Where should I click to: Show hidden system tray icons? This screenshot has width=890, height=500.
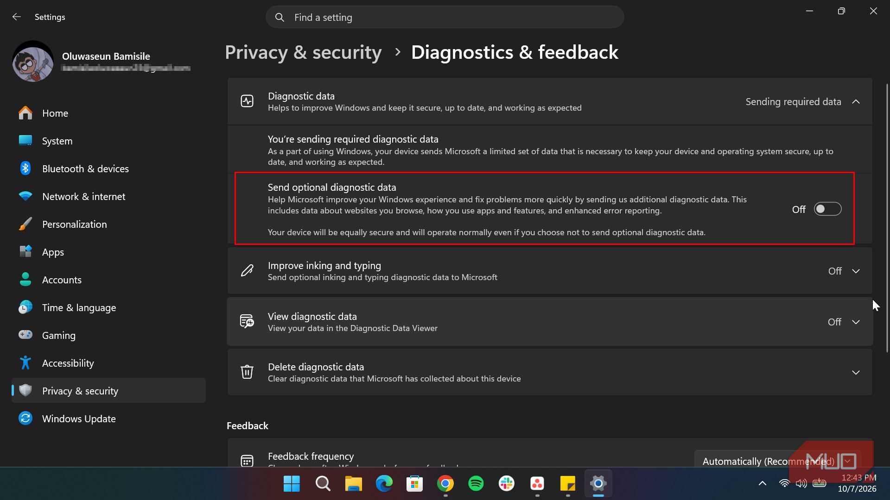pos(762,484)
